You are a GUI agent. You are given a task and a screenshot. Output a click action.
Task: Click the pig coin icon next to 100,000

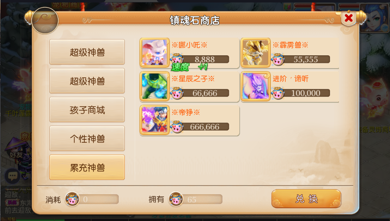tap(278, 93)
